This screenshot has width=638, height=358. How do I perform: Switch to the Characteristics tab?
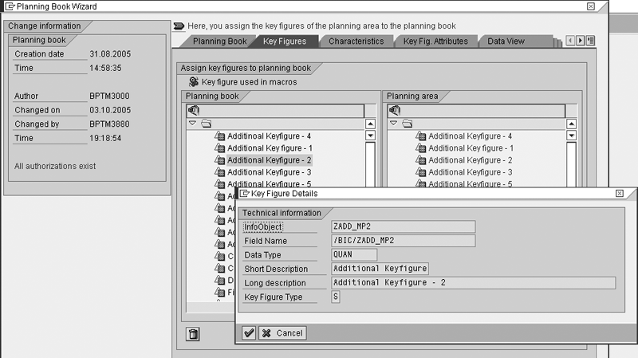(356, 41)
